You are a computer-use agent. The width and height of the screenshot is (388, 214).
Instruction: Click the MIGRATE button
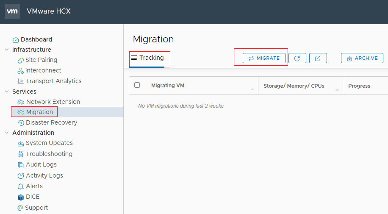click(264, 58)
